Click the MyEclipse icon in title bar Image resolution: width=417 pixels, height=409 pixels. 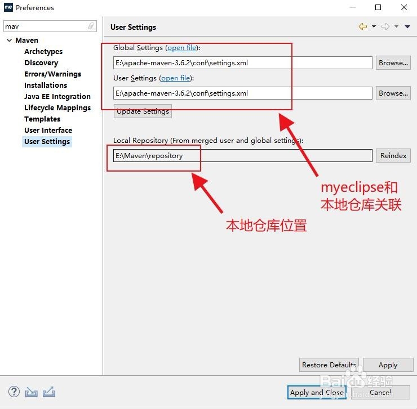(8, 7)
